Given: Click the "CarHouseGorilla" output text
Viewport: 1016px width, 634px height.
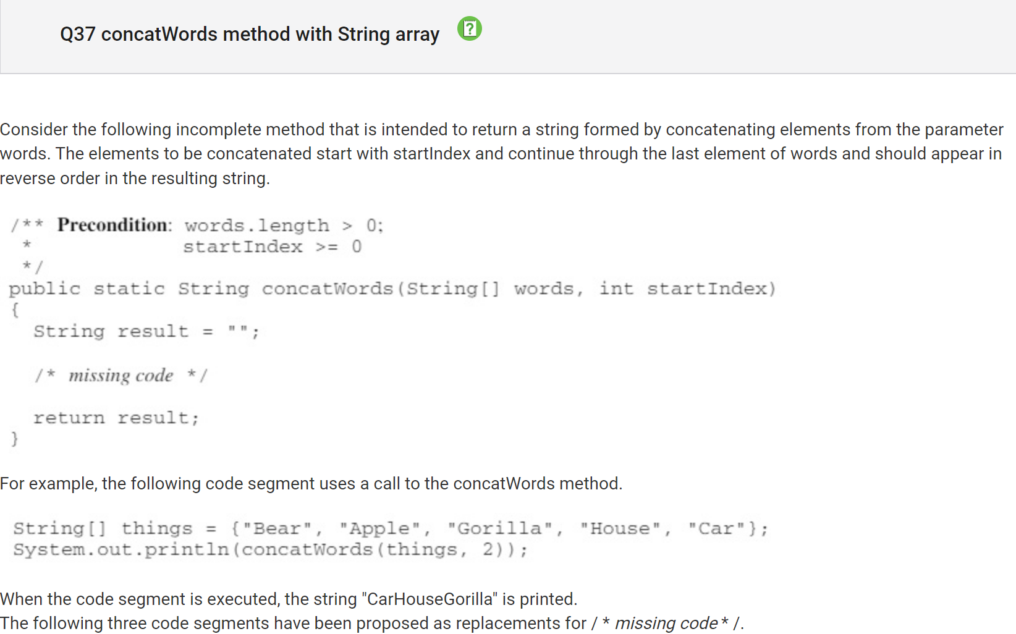Looking at the screenshot, I should [x=430, y=599].
